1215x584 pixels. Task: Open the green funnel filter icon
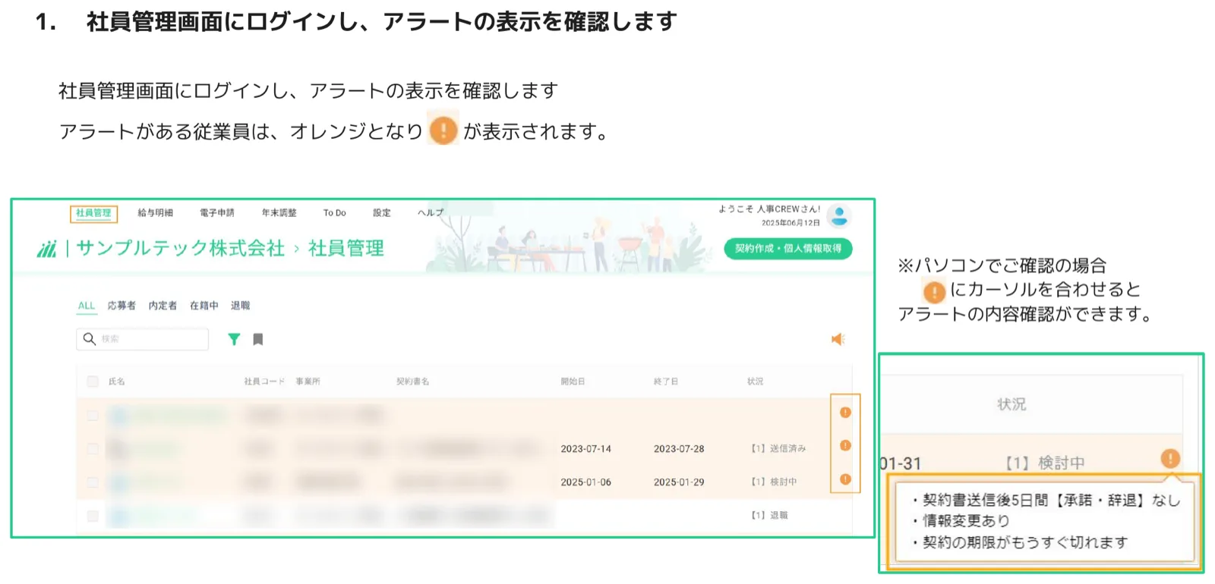[x=234, y=339]
